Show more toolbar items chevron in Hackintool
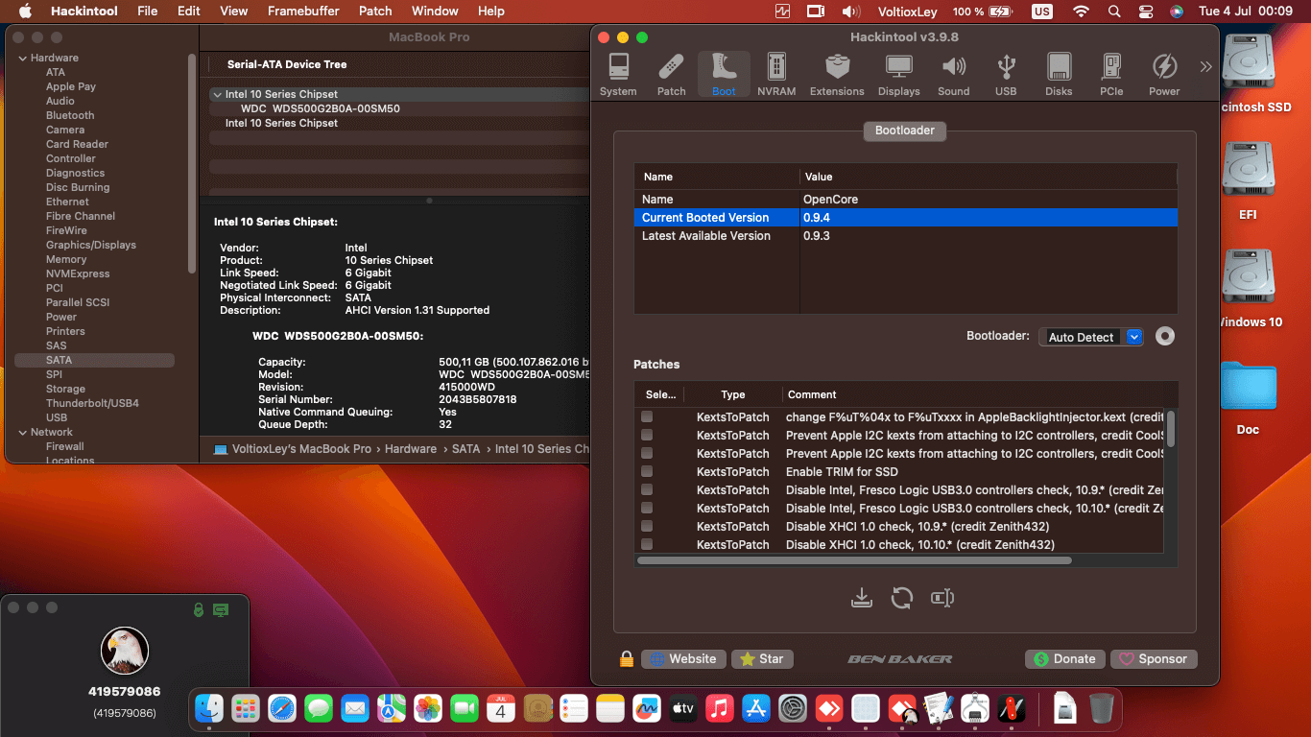This screenshot has width=1311, height=737. click(1205, 66)
